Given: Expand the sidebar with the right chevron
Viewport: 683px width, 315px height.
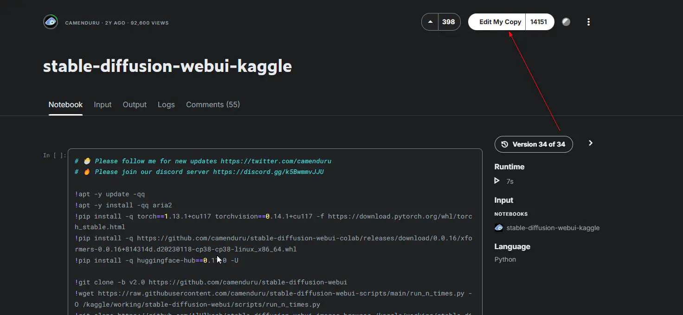Looking at the screenshot, I should tap(591, 143).
